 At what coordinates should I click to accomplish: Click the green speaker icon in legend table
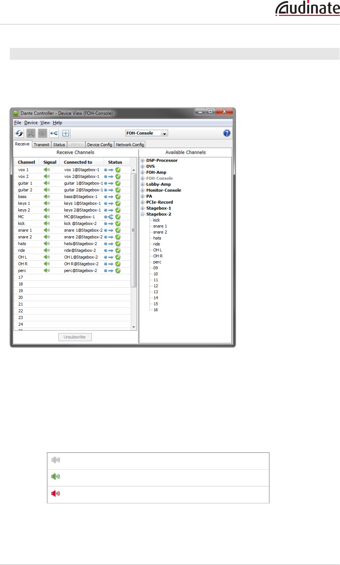tap(56, 477)
